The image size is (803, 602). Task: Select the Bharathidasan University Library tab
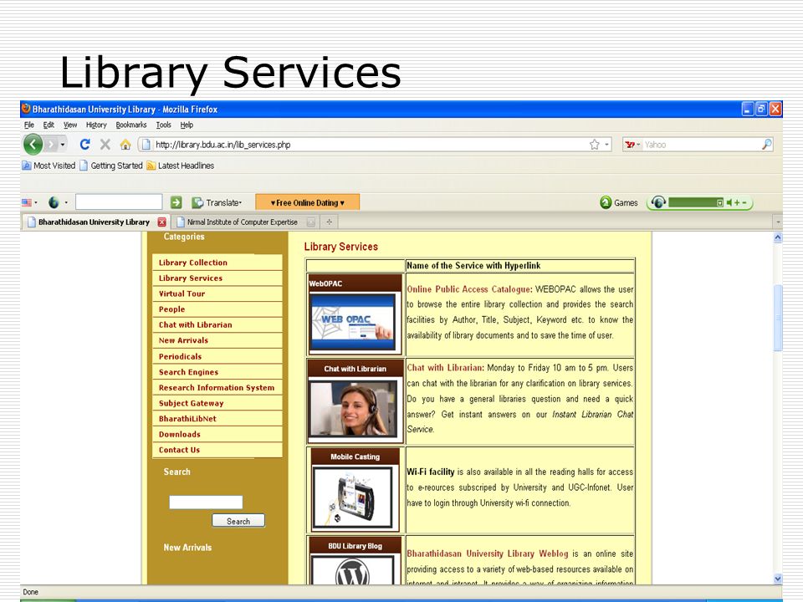click(x=94, y=222)
